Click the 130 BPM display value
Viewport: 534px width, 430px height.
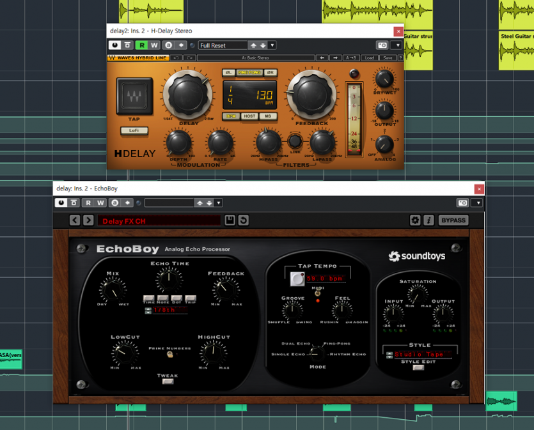click(264, 95)
